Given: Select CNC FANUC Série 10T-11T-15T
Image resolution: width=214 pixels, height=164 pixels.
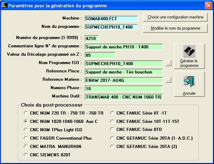Looking at the screenshot, I should pos(112,122).
